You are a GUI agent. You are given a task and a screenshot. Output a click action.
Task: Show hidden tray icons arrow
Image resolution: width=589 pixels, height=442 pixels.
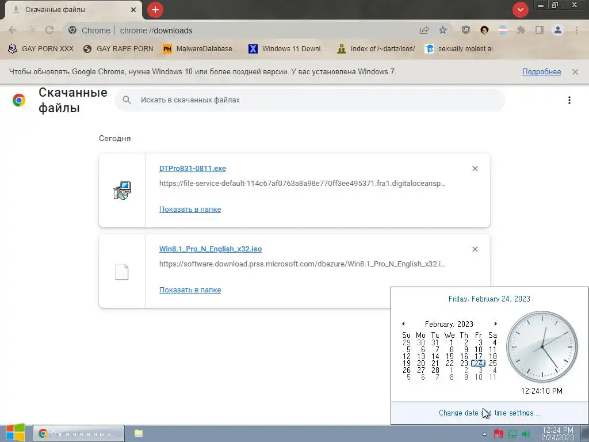(x=484, y=434)
